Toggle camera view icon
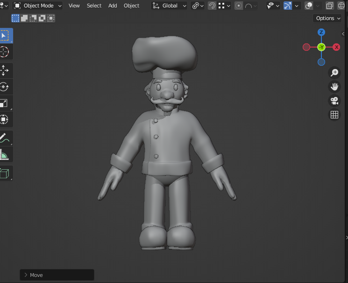The image size is (348, 283). coord(334,101)
